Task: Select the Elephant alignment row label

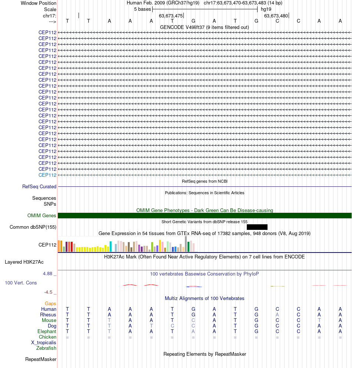Action: click(x=47, y=331)
